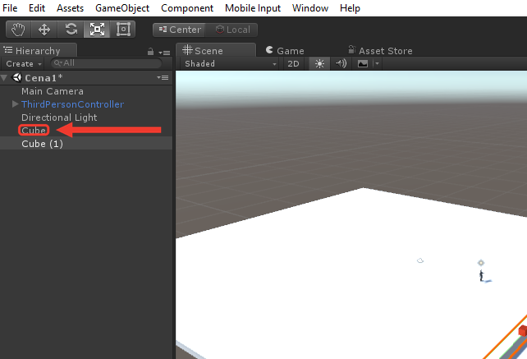Open the GameObject menu
The image size is (527, 359).
coord(122,8)
